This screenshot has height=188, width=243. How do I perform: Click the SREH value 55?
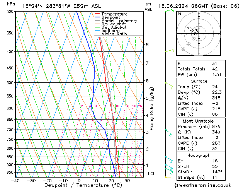(215, 166)
